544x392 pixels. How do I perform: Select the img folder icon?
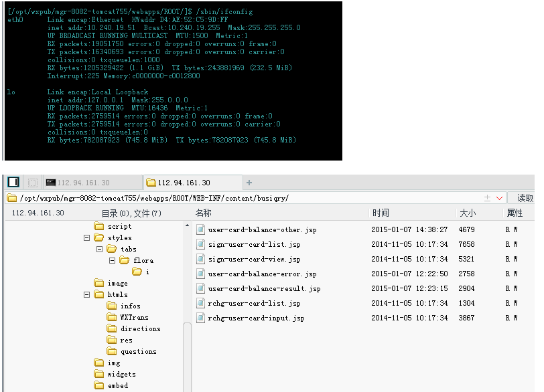(x=99, y=363)
